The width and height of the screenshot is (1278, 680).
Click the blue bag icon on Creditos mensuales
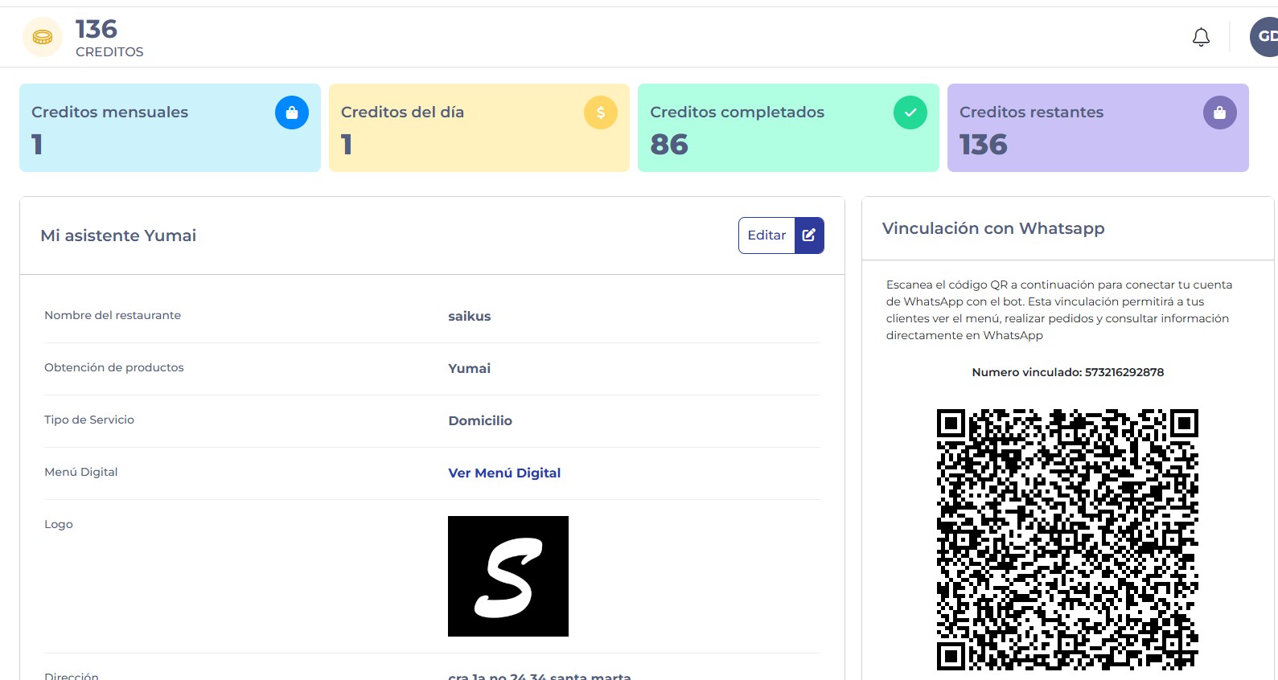click(292, 113)
